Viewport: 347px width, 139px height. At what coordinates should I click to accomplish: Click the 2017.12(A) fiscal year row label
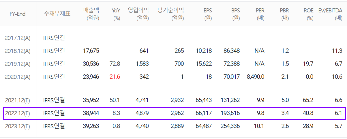click(x=18, y=38)
